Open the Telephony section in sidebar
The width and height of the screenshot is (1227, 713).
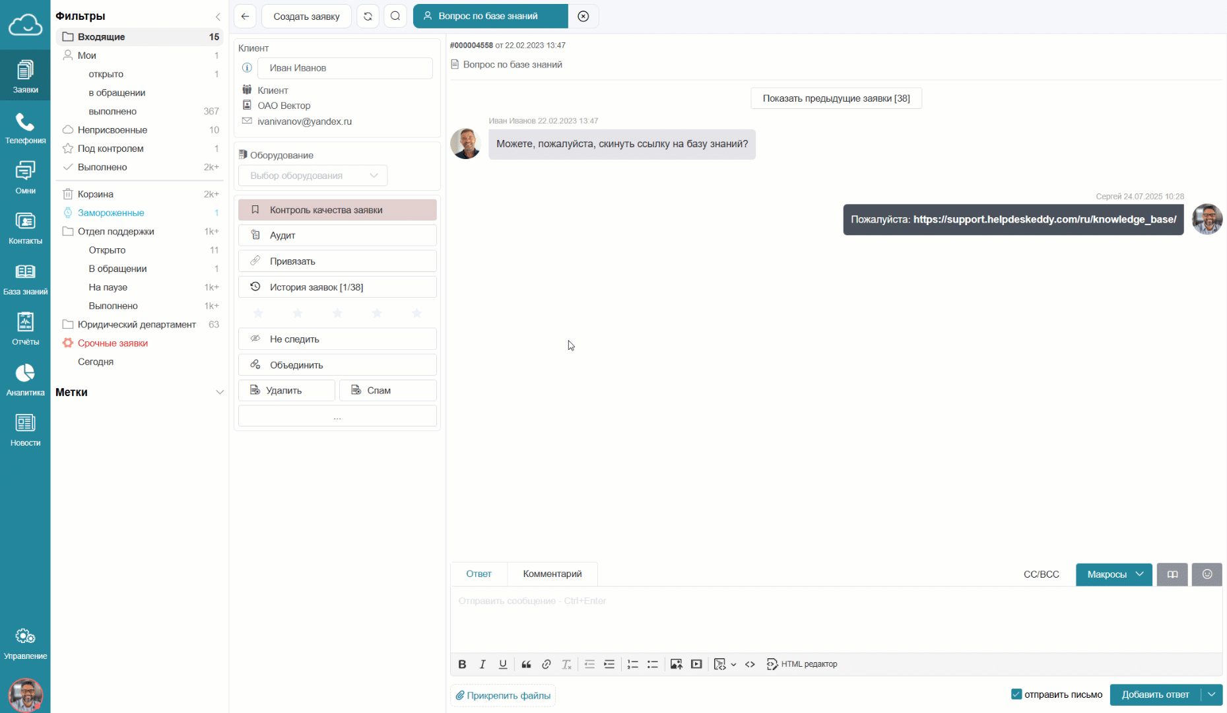coord(25,128)
